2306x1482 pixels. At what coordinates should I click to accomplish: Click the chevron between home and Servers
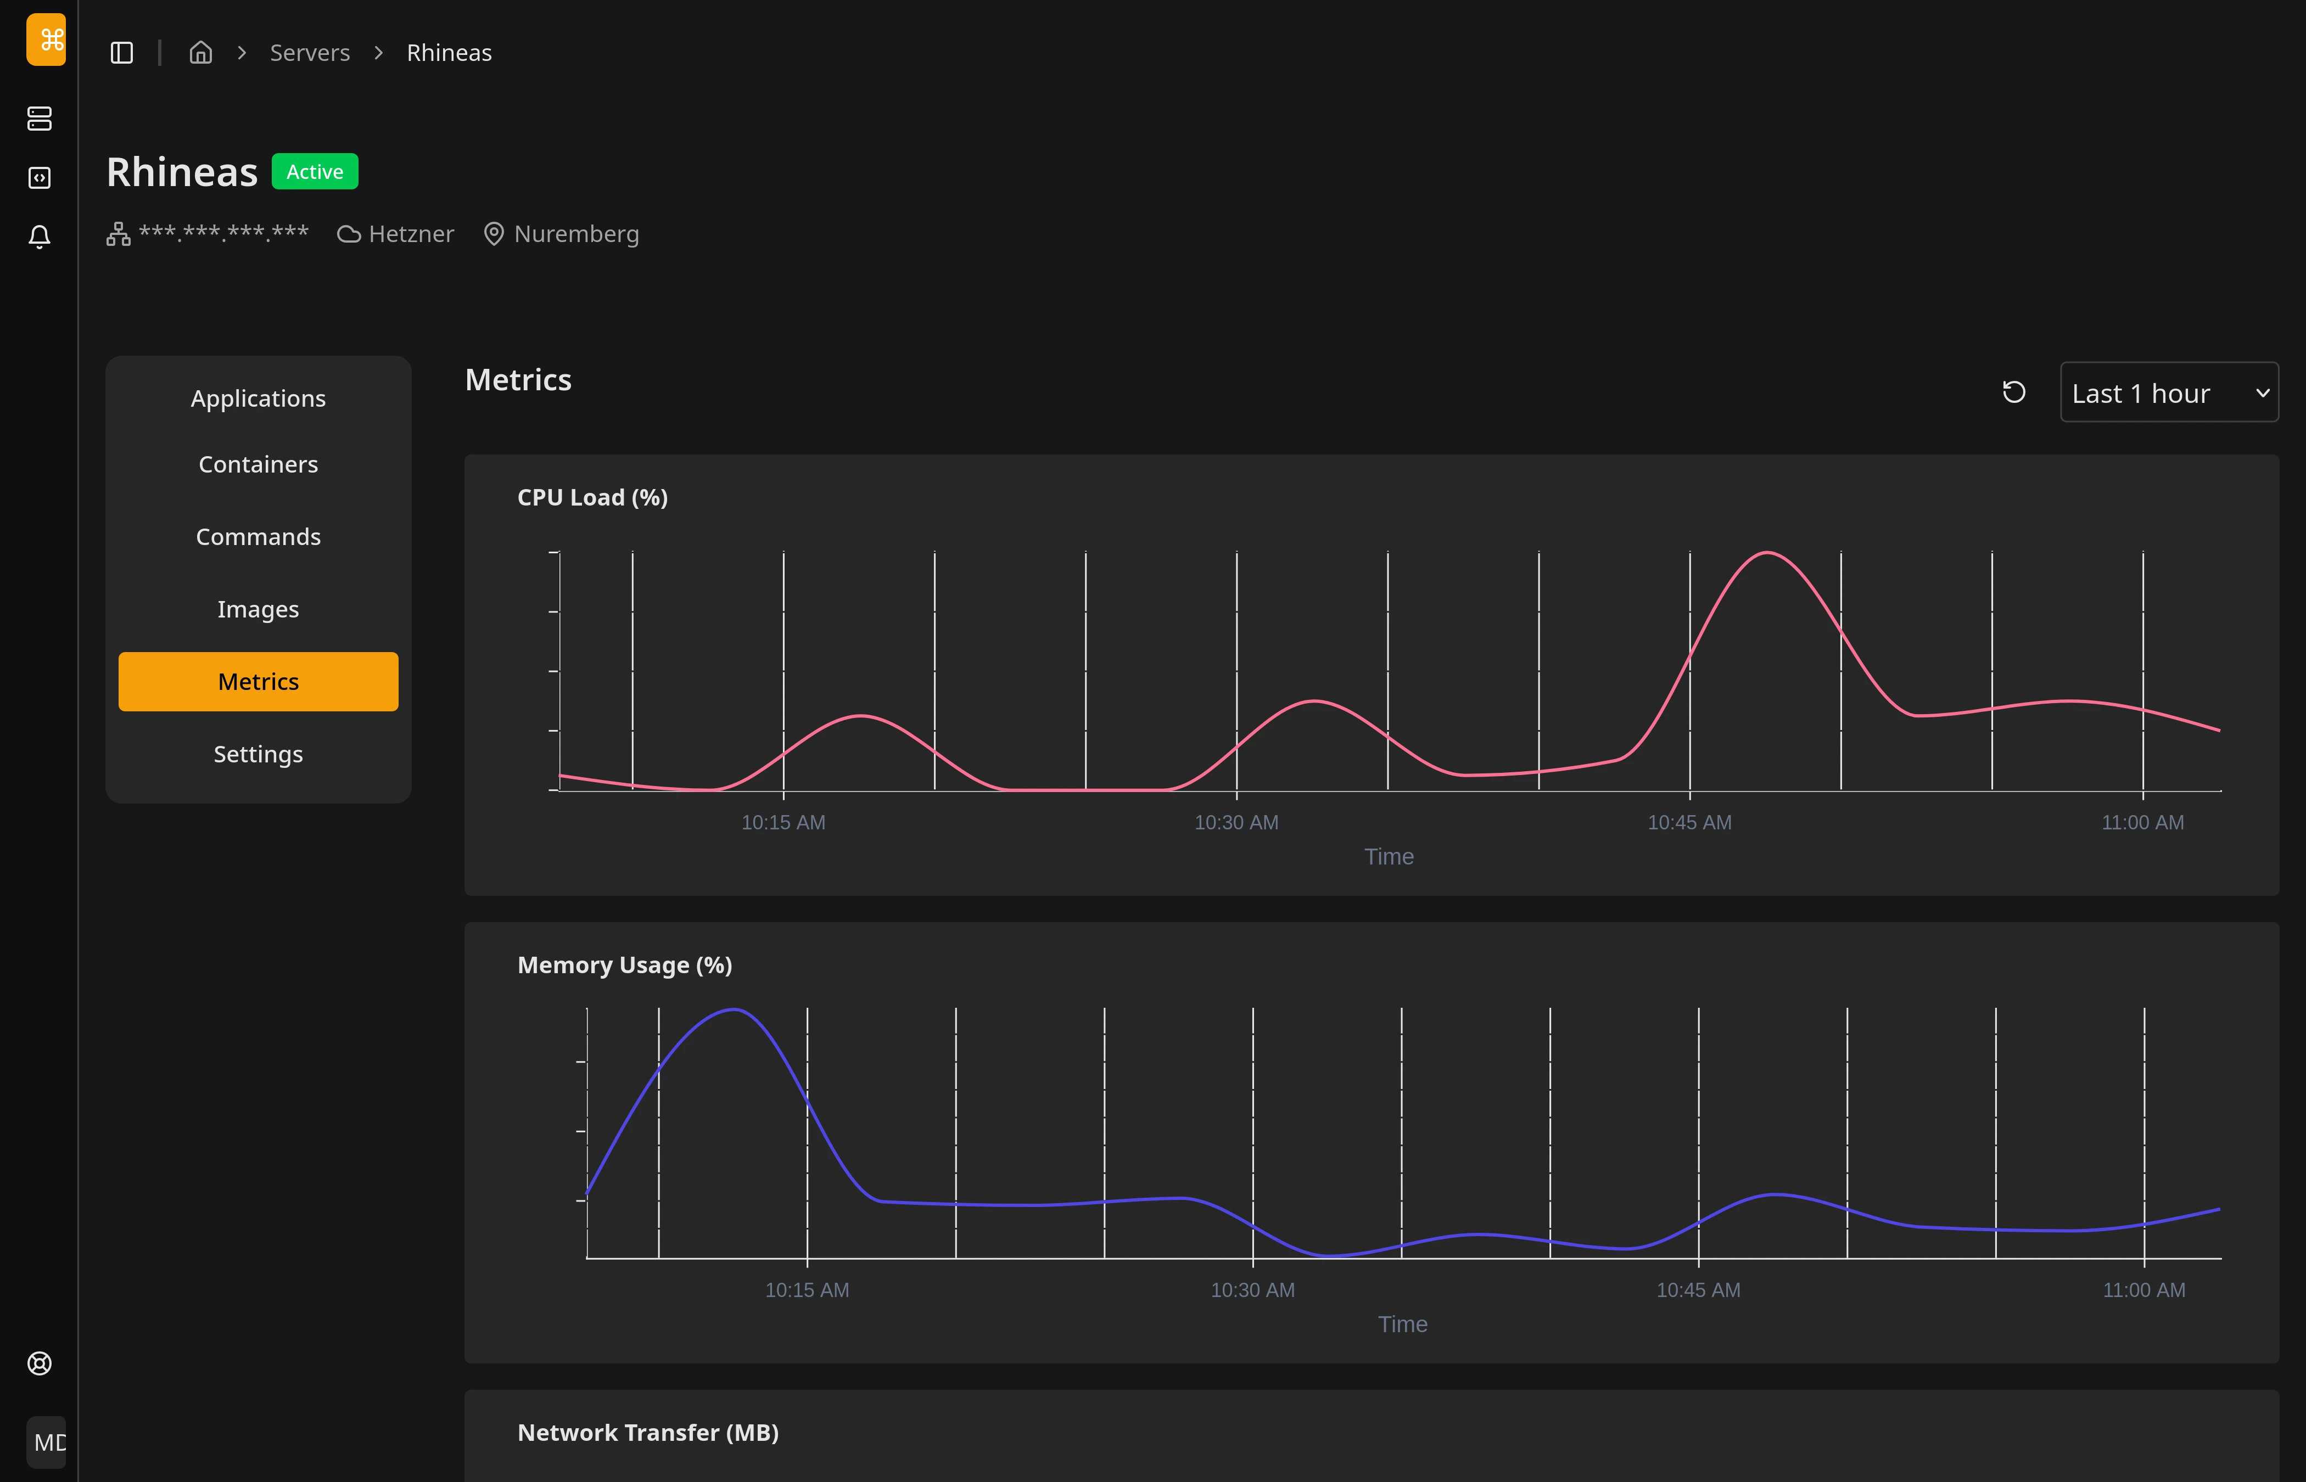click(240, 53)
